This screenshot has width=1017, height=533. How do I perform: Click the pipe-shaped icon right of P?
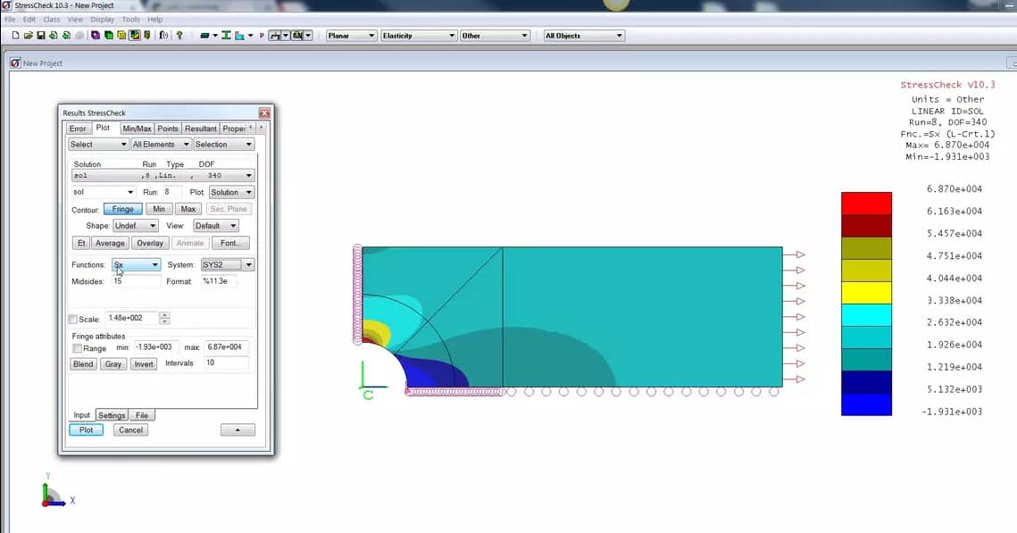tap(275, 36)
